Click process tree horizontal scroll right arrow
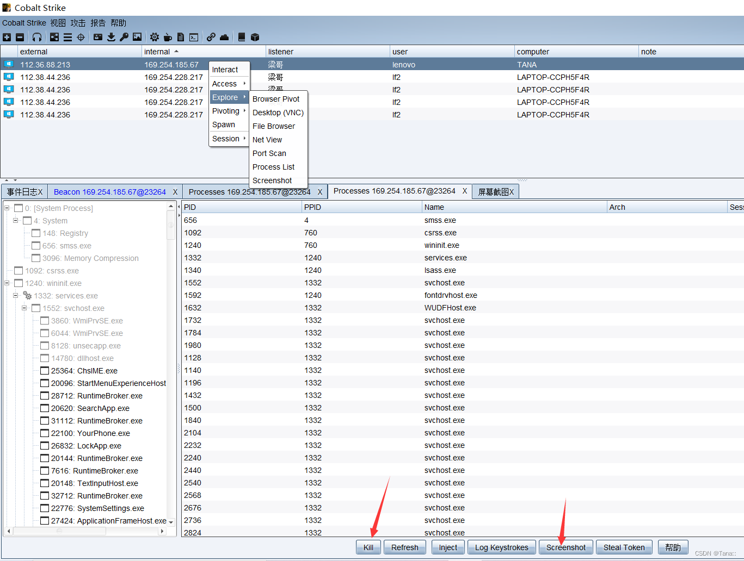Viewport: 744px width, 561px height. (x=162, y=531)
